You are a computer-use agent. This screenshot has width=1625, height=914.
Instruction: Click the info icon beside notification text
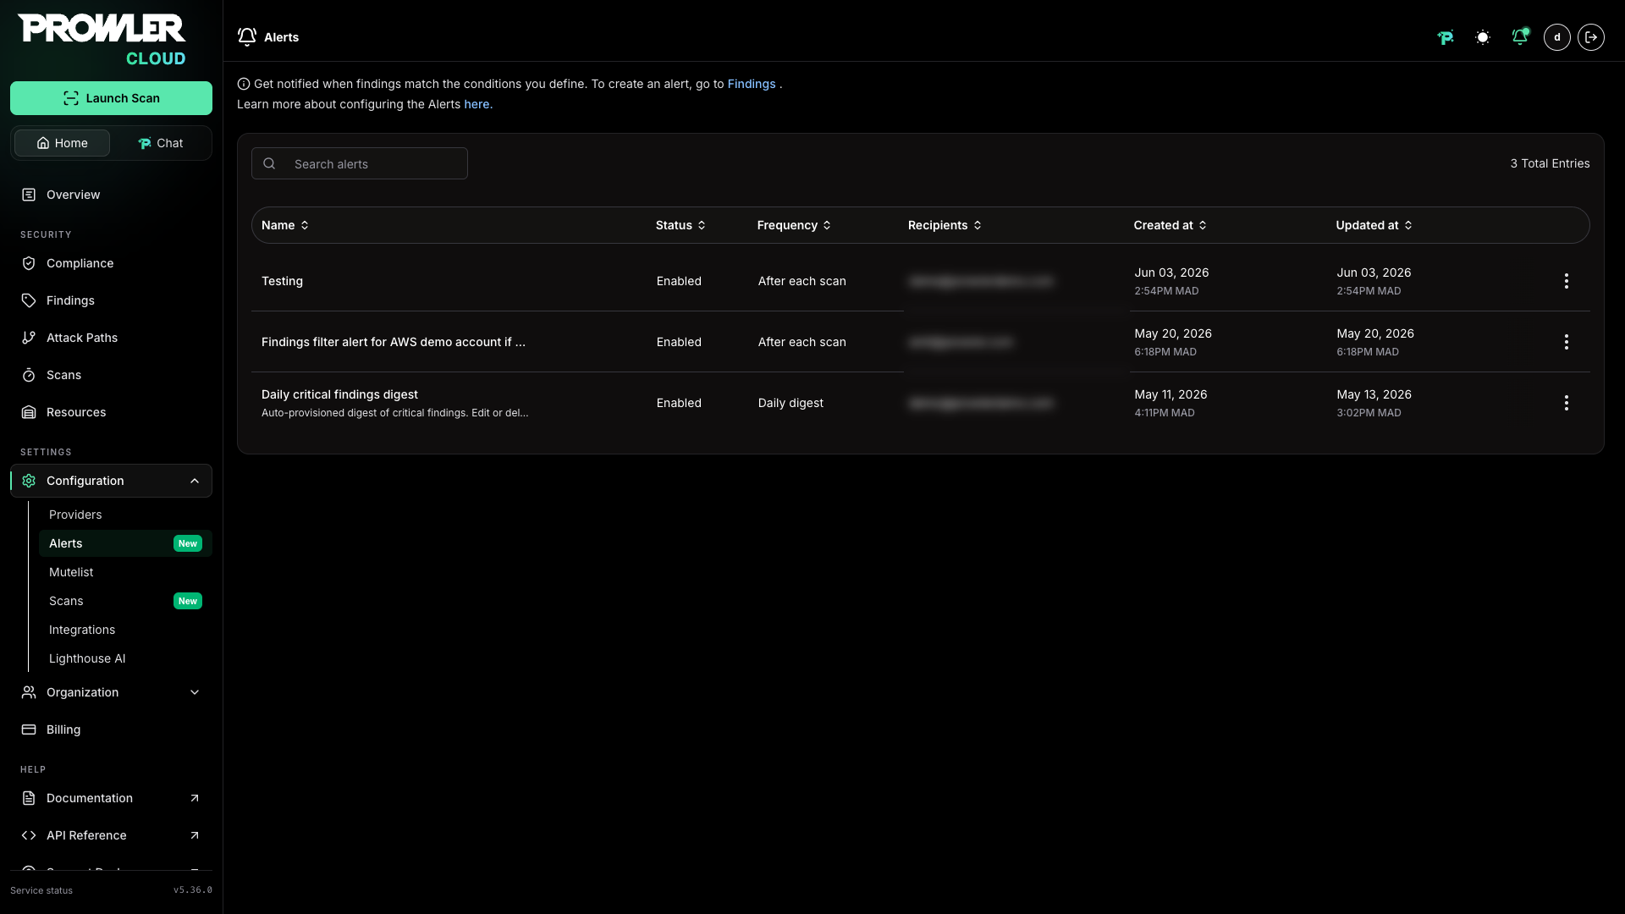click(244, 84)
